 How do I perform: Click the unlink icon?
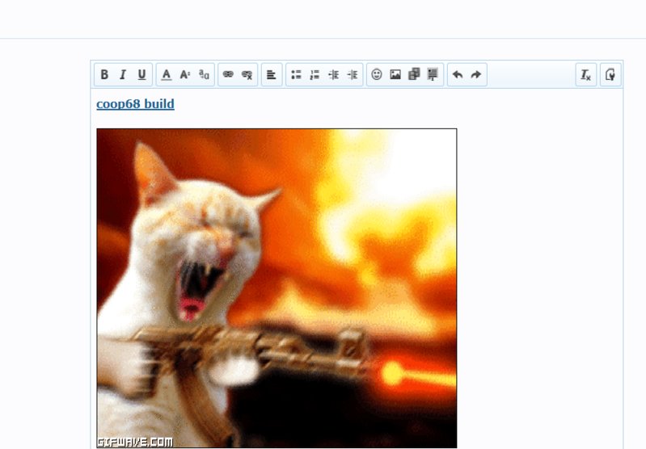[247, 75]
